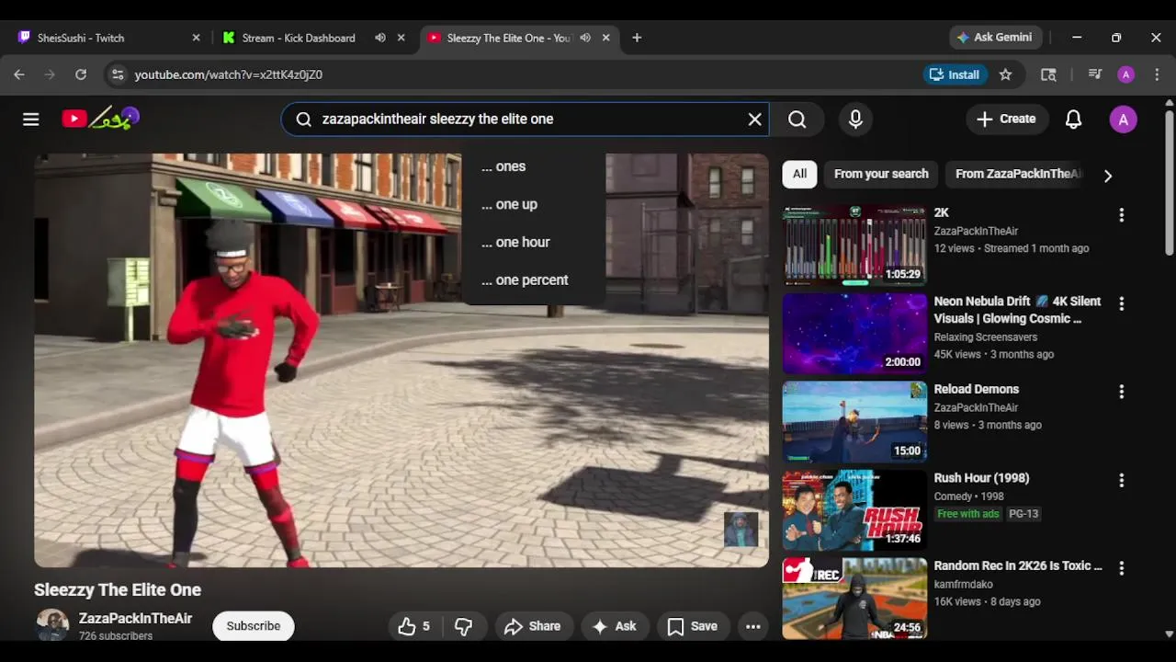This screenshot has height=662, width=1176.
Task: Mute the Kick Dashboard tab audio
Action: tap(380, 38)
